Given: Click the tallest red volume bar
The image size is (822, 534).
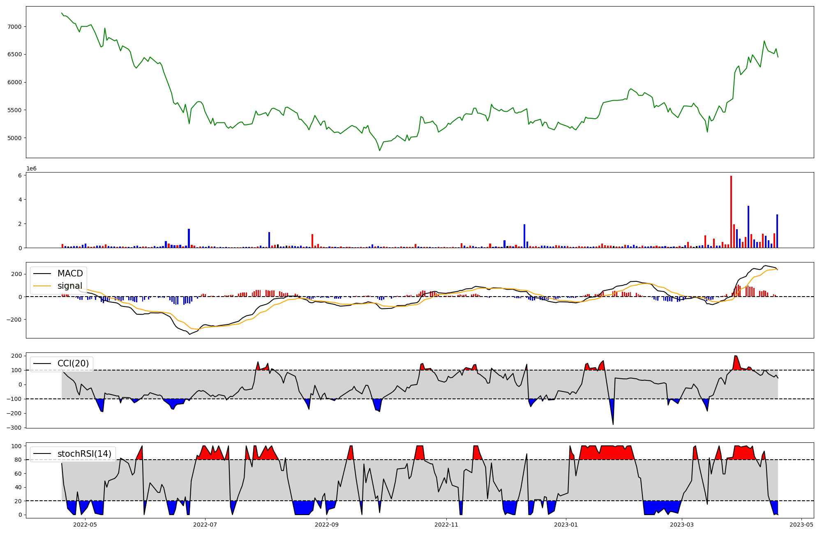Looking at the screenshot, I should click(731, 212).
